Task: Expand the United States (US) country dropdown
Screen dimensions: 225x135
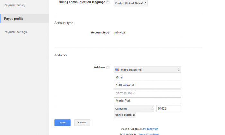Action: (x=147, y=70)
